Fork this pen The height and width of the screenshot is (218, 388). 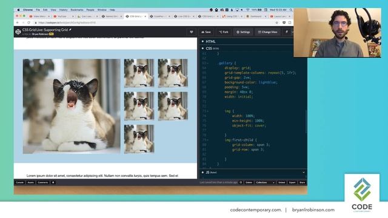click(224, 32)
